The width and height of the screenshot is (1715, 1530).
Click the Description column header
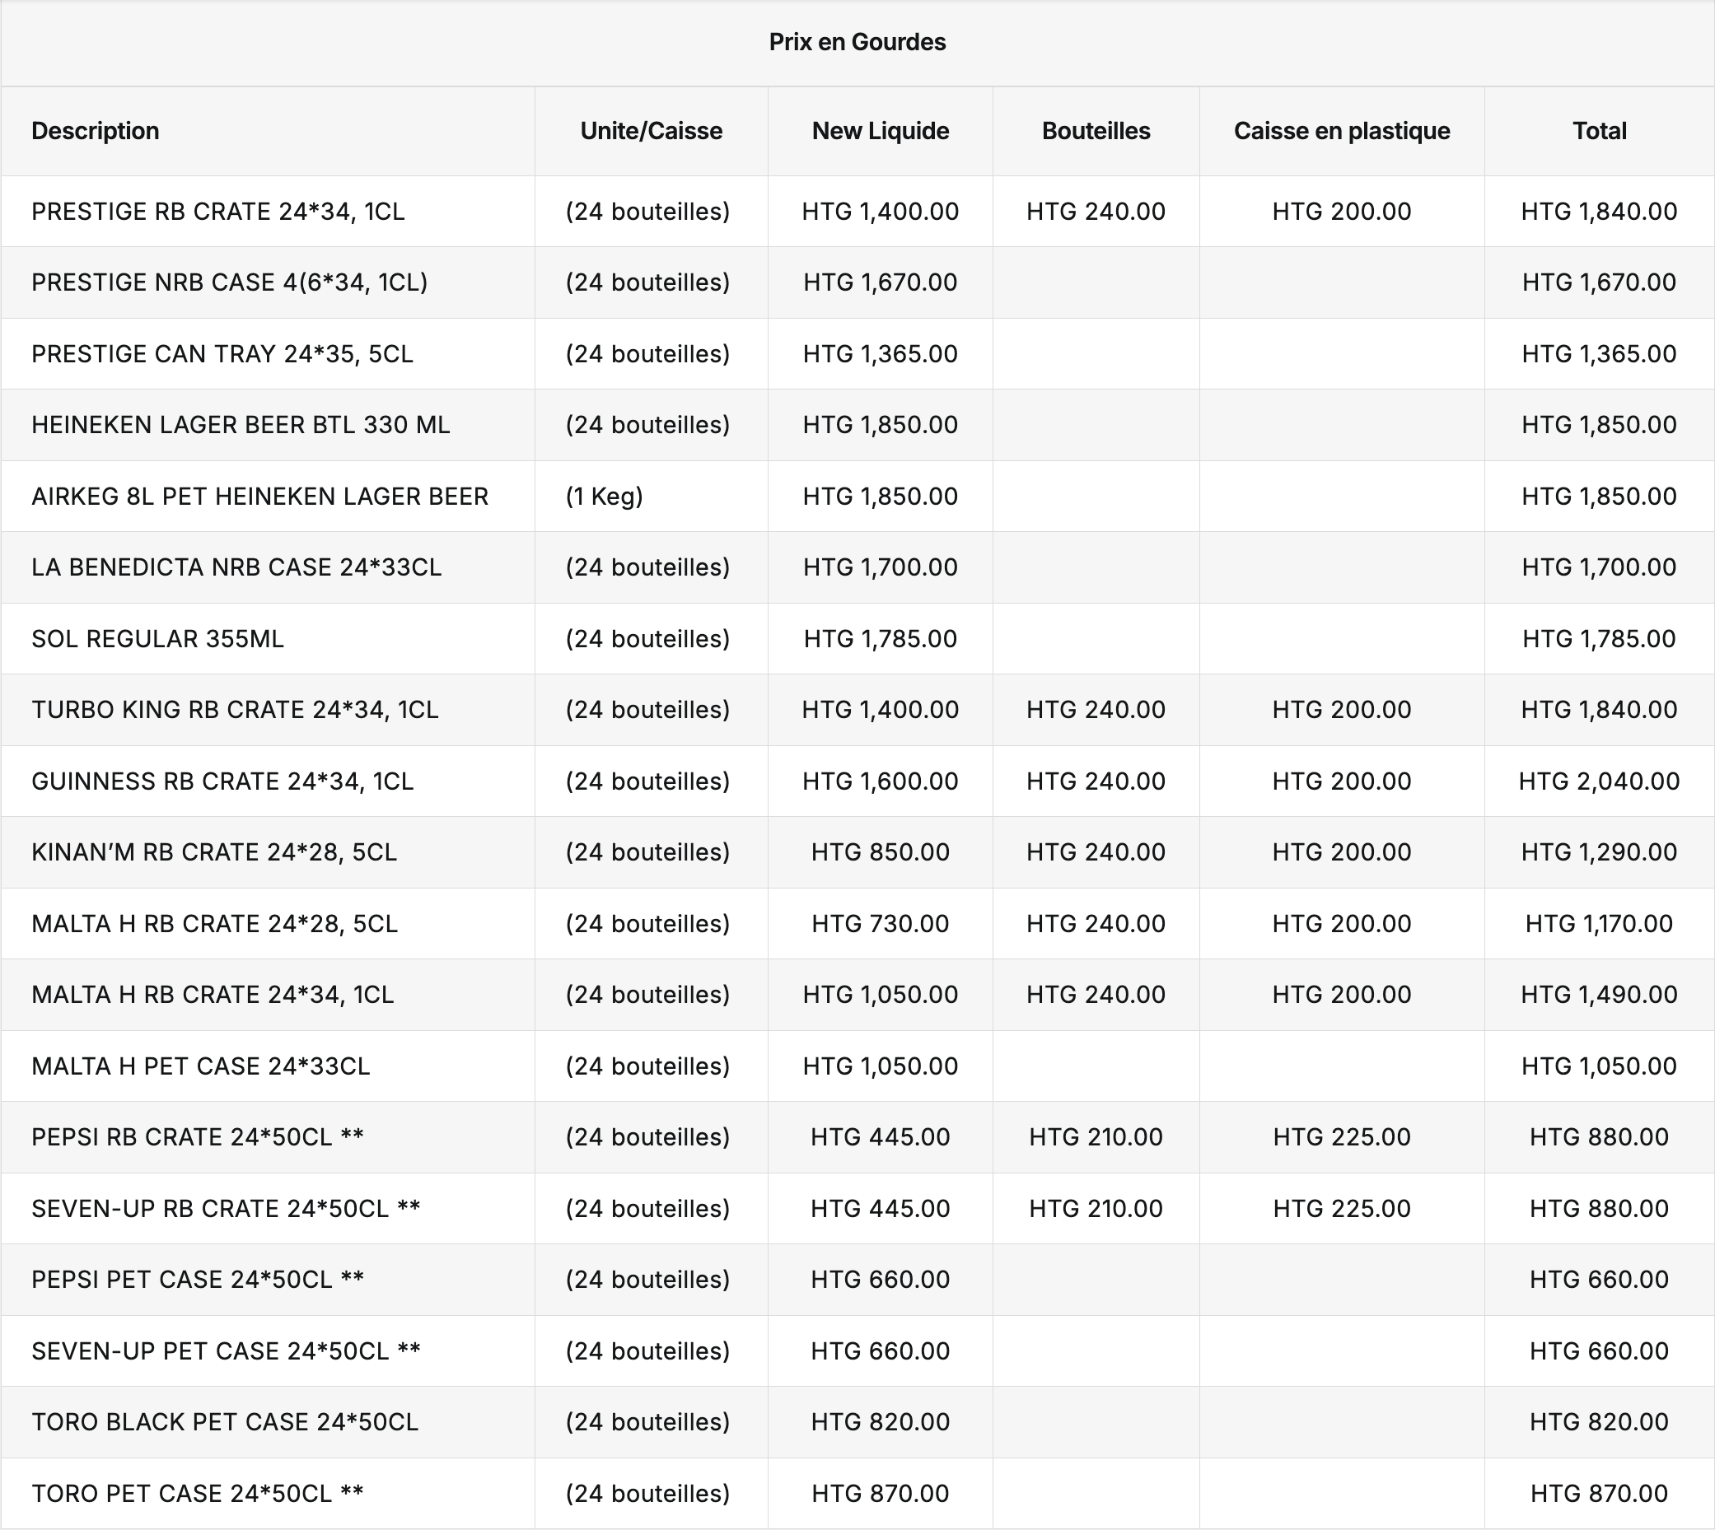pos(95,131)
